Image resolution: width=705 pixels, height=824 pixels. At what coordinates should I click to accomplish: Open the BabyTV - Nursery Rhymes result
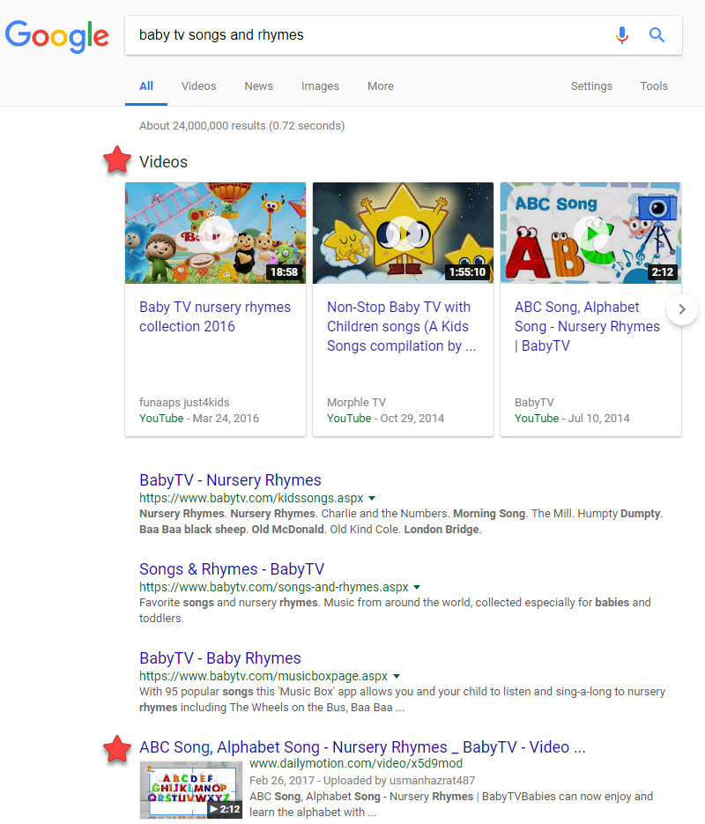[230, 480]
